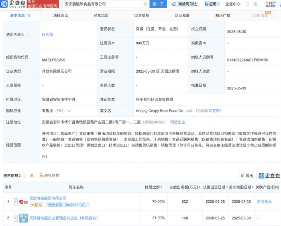Expand shareholder row 天津喀吱脆企业管理合伙企业
The height and width of the screenshot is (226, 281).
[16, 218]
